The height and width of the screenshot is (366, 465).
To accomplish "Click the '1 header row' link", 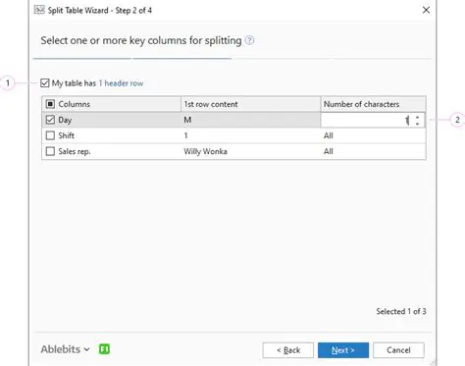I will point(121,83).
